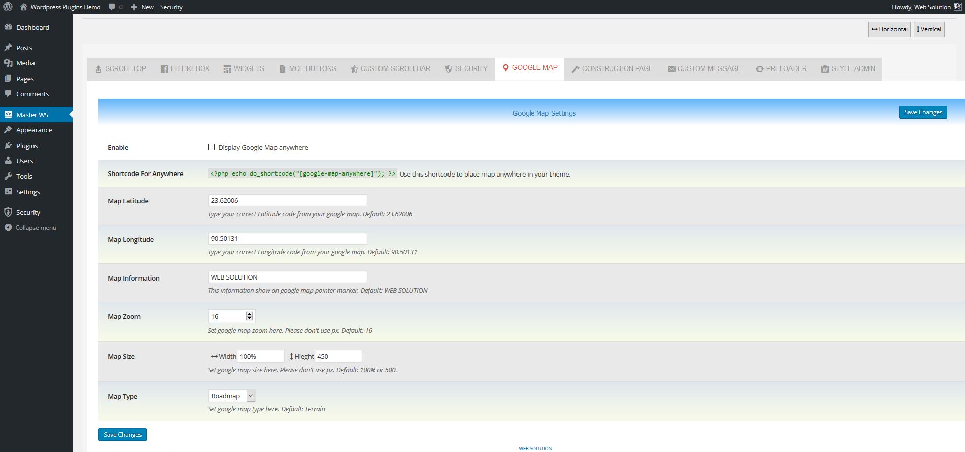Viewport: 965px width, 452px height.
Task: Switch to the MCE Buttons tab
Action: point(307,69)
